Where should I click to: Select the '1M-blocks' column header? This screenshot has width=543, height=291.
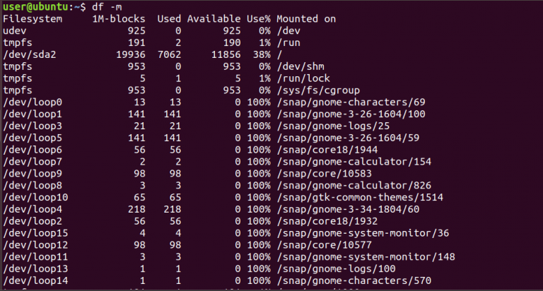click(119, 19)
